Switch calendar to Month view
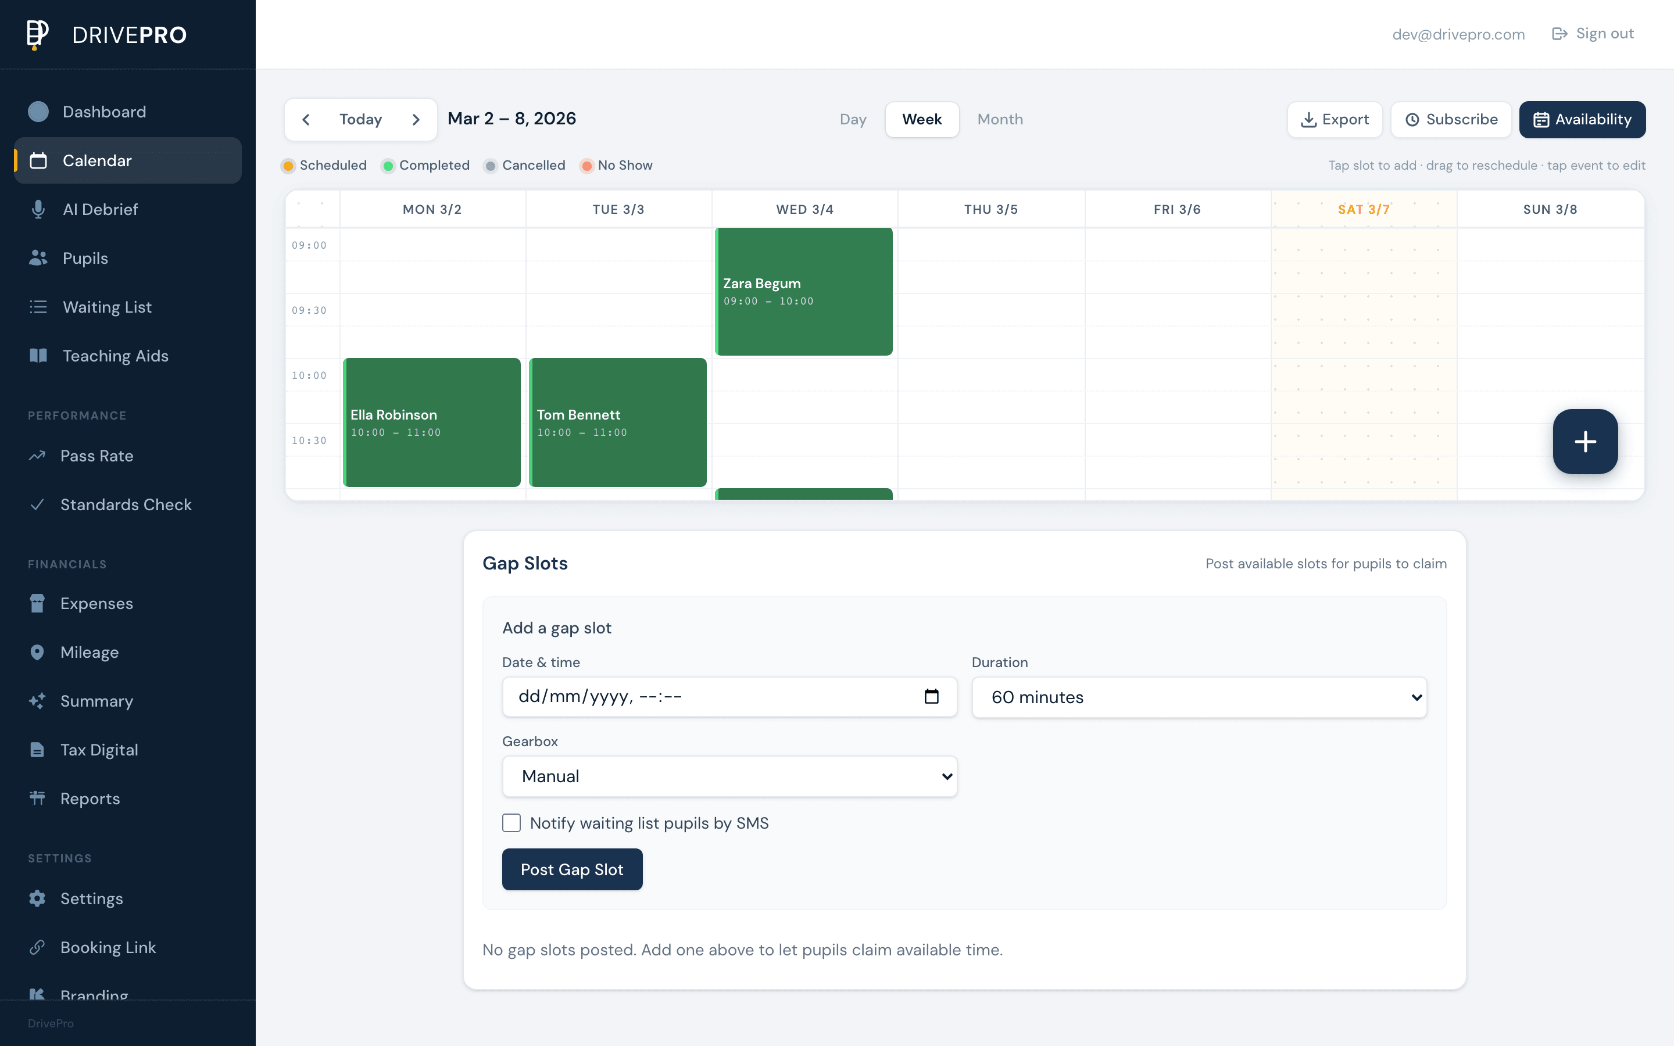The width and height of the screenshot is (1674, 1046). coord(1000,119)
